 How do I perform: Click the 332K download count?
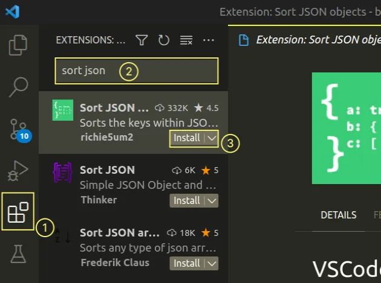coord(172,108)
